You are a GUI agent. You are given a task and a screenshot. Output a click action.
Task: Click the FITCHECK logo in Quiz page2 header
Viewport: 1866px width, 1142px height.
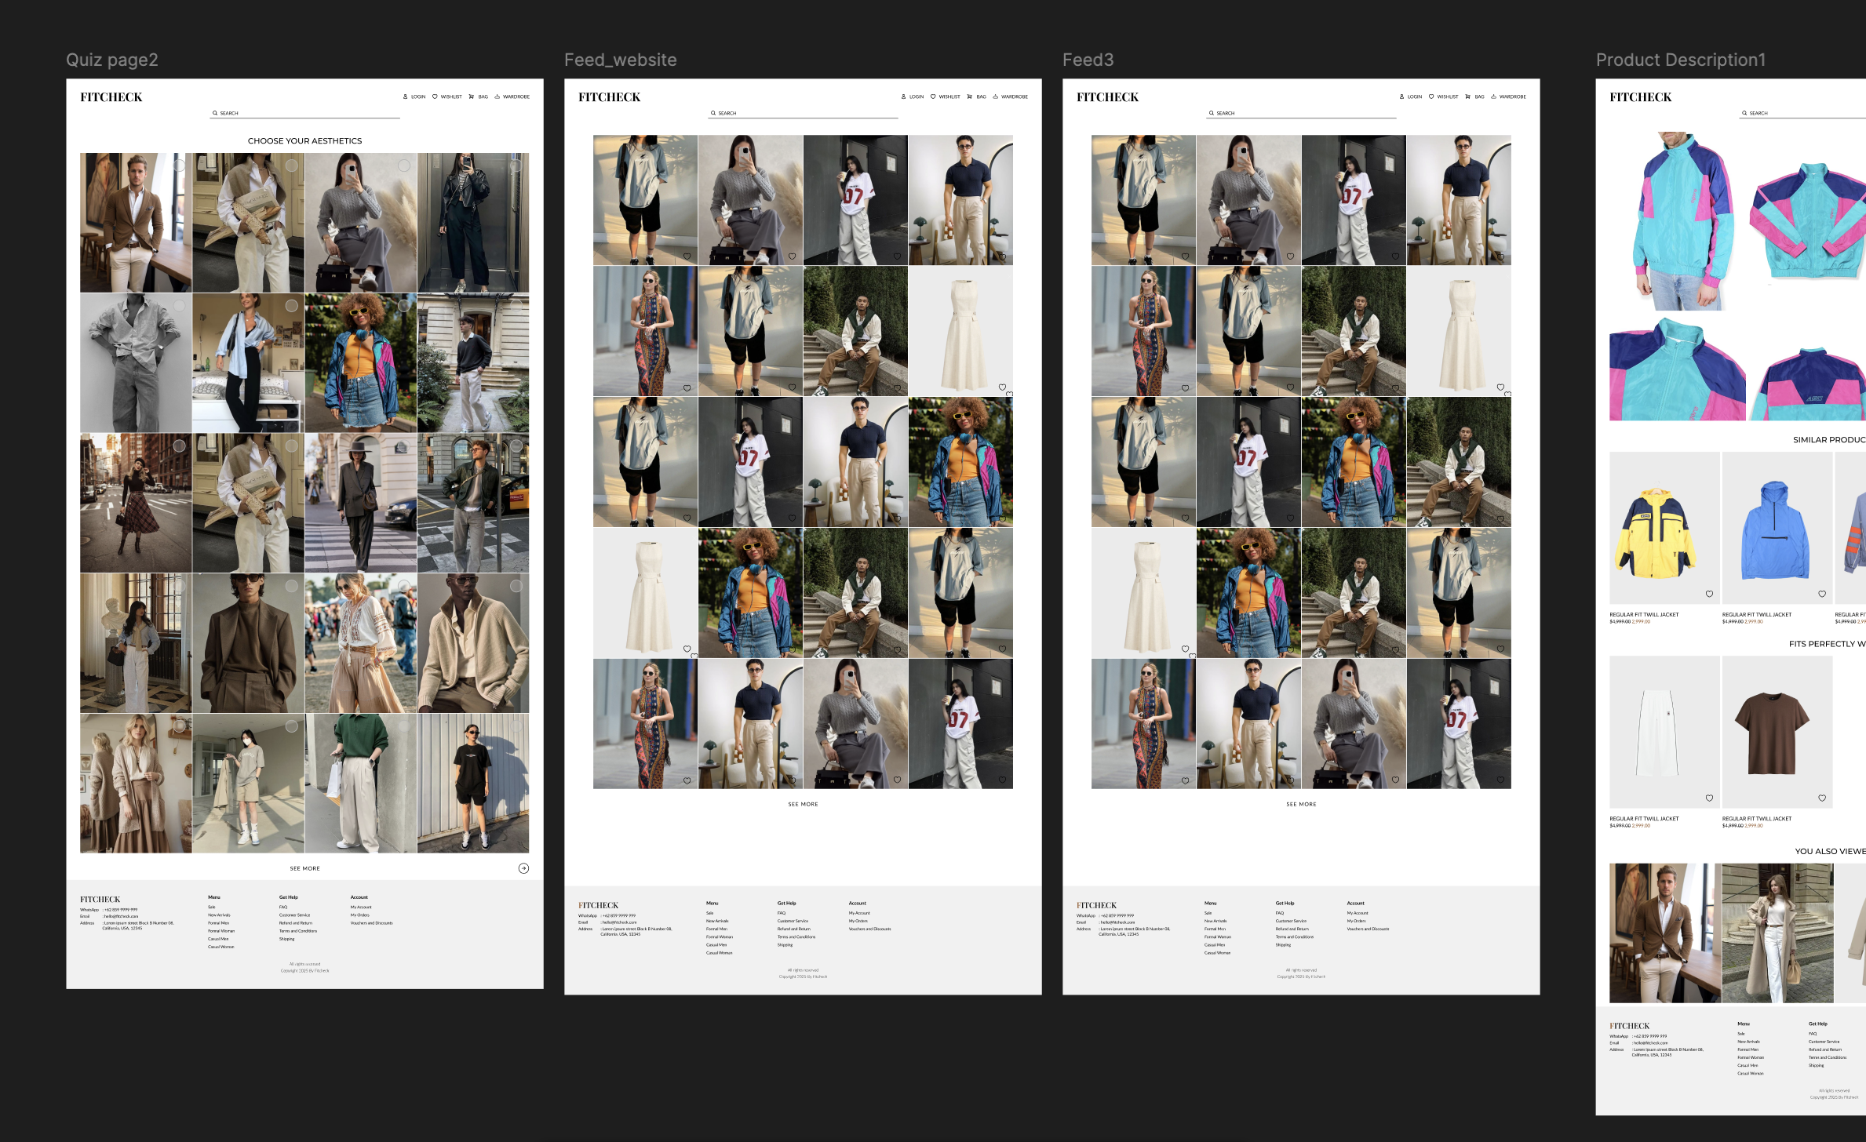[111, 97]
